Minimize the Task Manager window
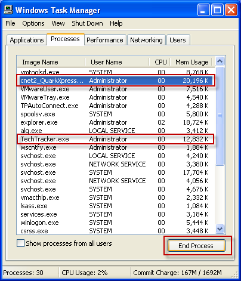The width and height of the screenshot is (241, 281). tap(203, 10)
